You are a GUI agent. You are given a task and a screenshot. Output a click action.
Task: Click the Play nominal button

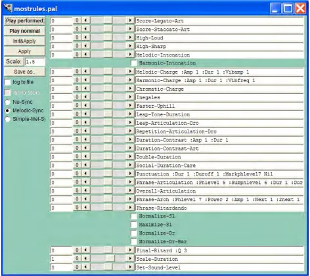click(24, 31)
